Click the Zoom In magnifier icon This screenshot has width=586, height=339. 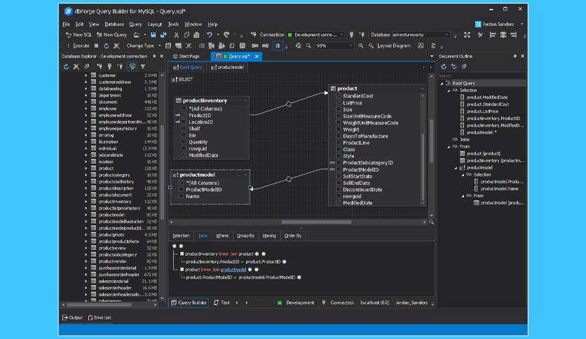pos(361,46)
